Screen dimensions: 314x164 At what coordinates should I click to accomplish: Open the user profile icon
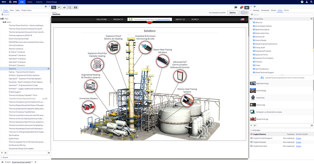coord(307,2)
